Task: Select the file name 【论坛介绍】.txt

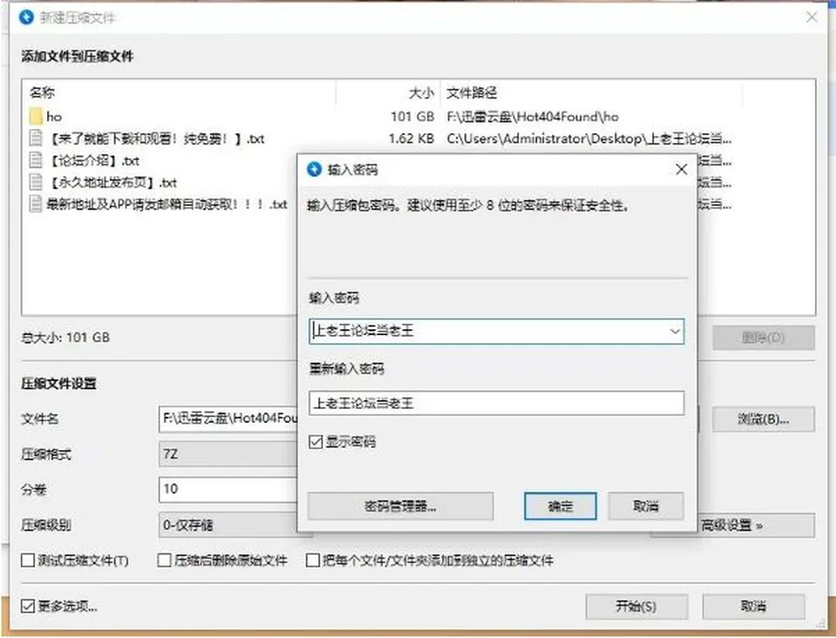Action: 93,161
